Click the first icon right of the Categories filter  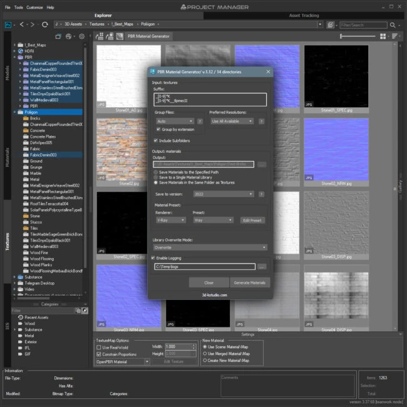pos(78,311)
